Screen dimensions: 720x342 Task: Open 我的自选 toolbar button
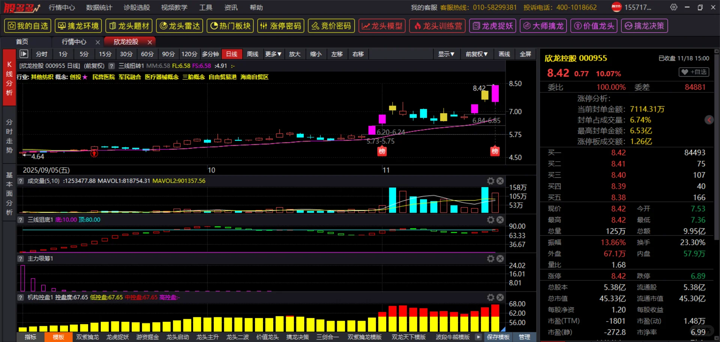28,26
